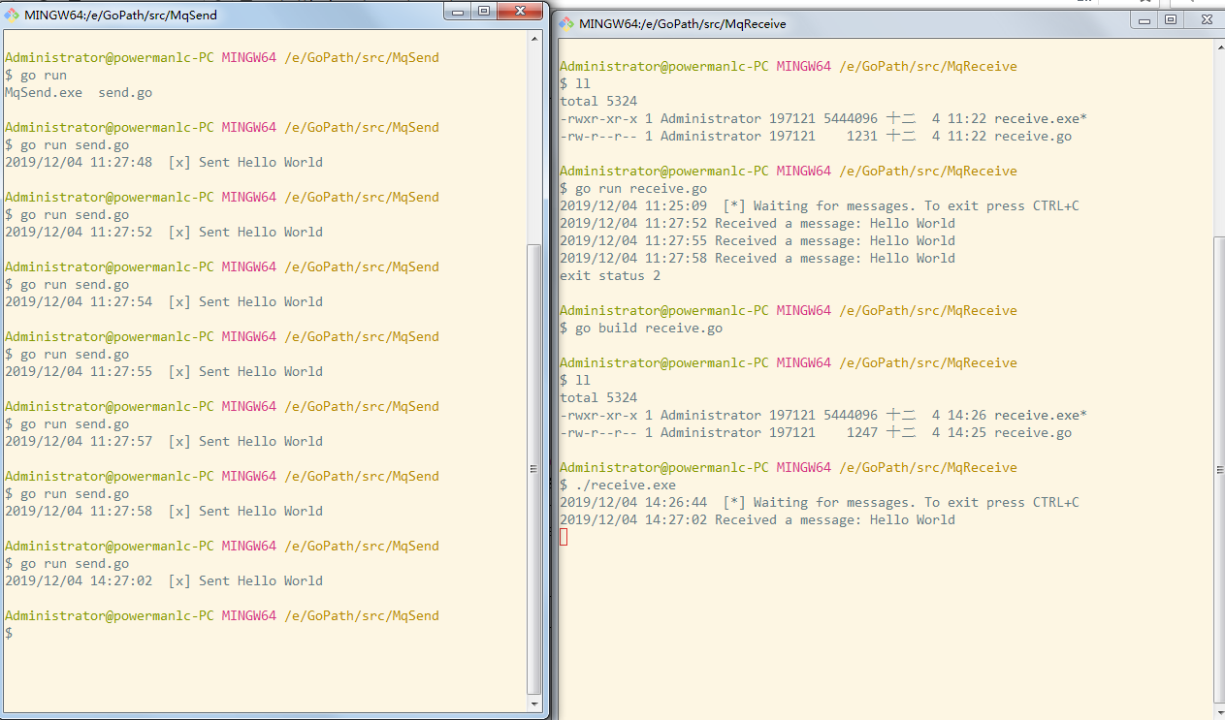Click the Received message line at 11:27:52

point(758,223)
